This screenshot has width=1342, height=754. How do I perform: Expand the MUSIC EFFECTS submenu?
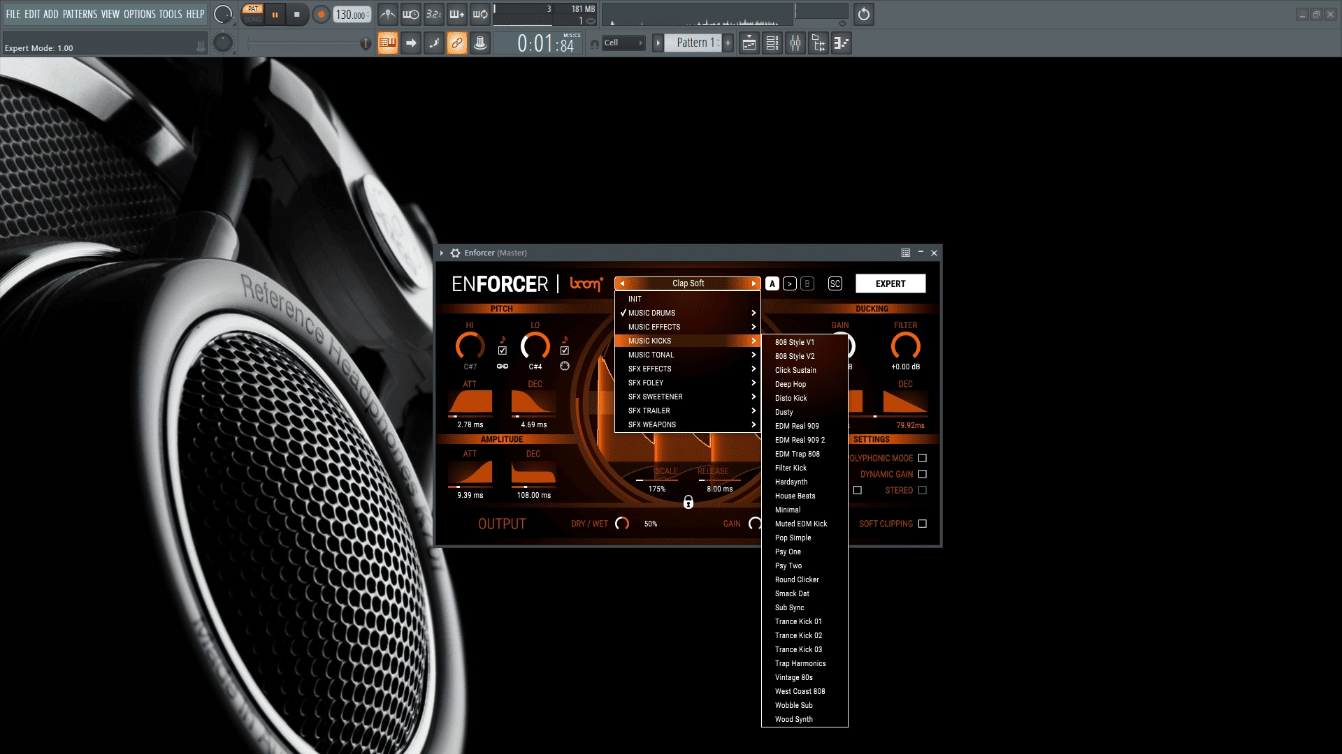pos(688,327)
